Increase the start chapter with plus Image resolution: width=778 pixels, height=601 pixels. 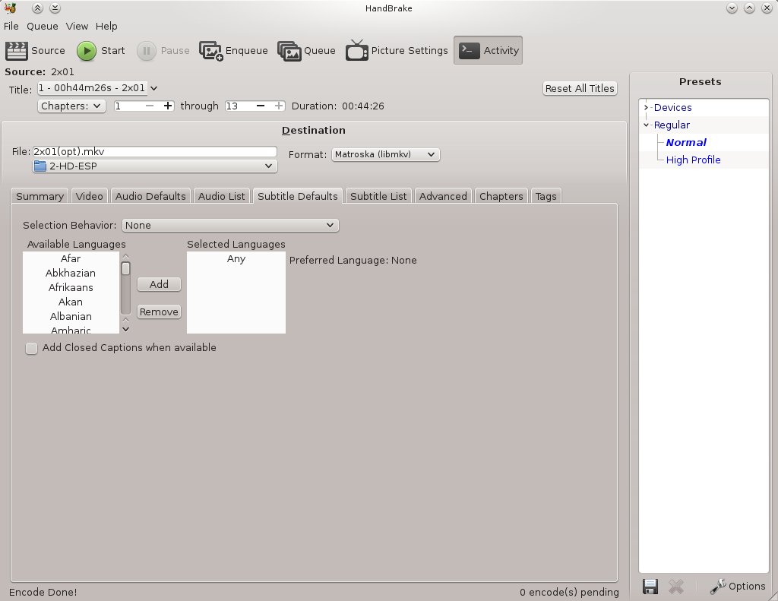[168, 106]
